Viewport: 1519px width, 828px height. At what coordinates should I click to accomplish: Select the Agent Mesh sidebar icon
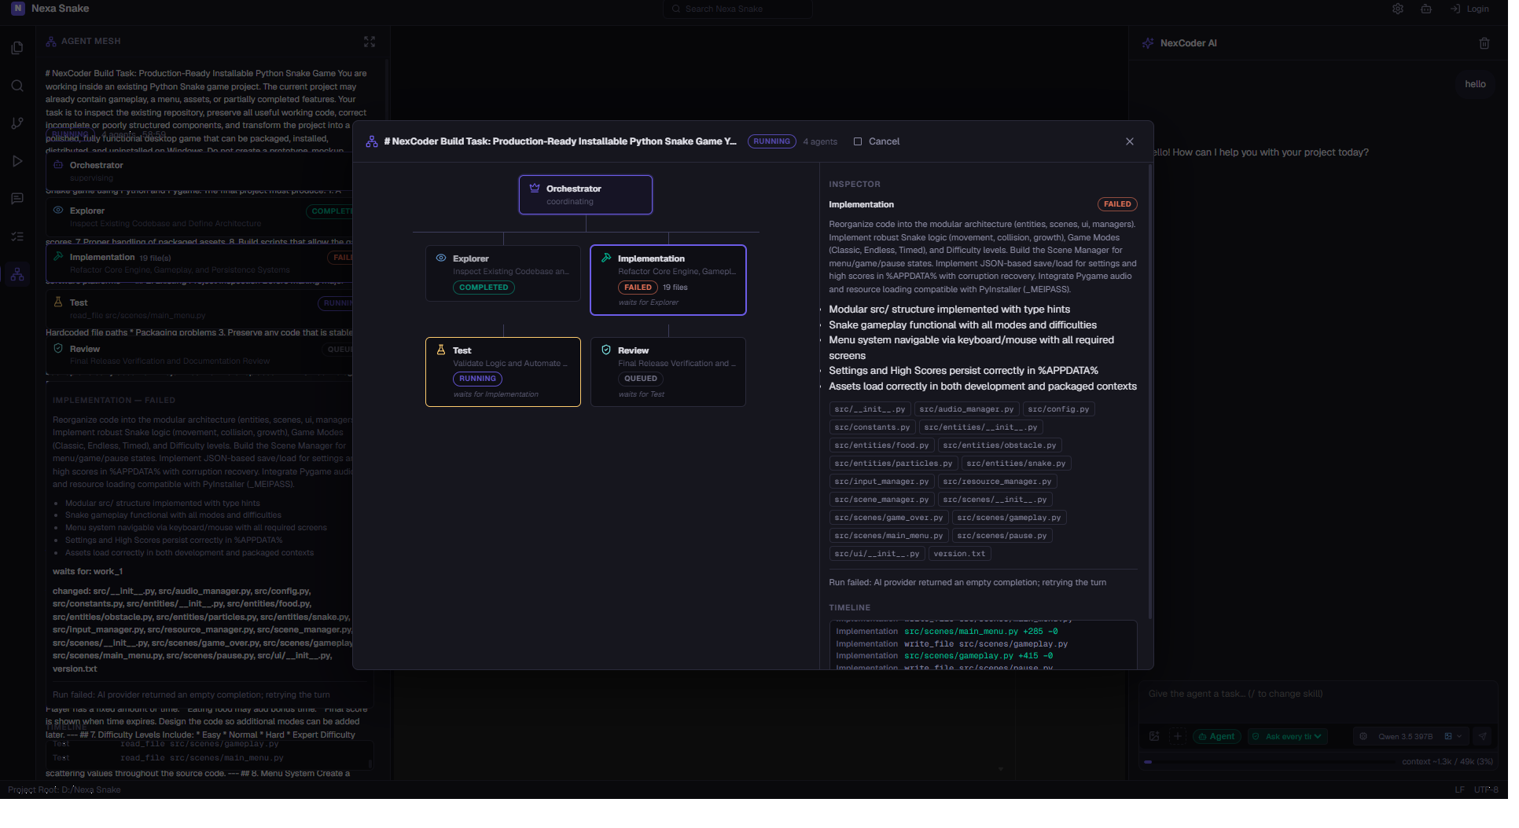click(17, 274)
